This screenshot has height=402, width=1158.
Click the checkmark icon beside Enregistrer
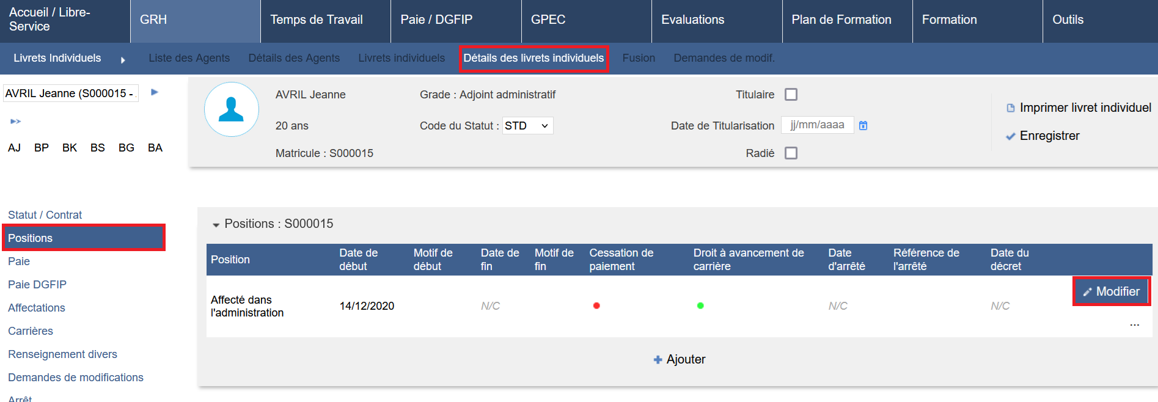(1010, 136)
